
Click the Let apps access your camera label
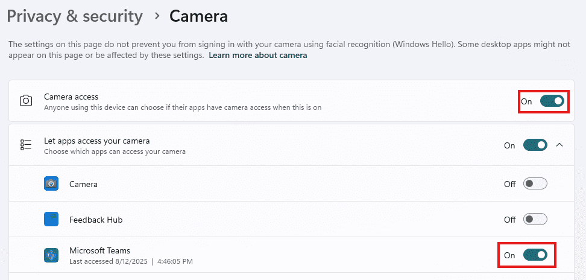pyautogui.click(x=97, y=141)
